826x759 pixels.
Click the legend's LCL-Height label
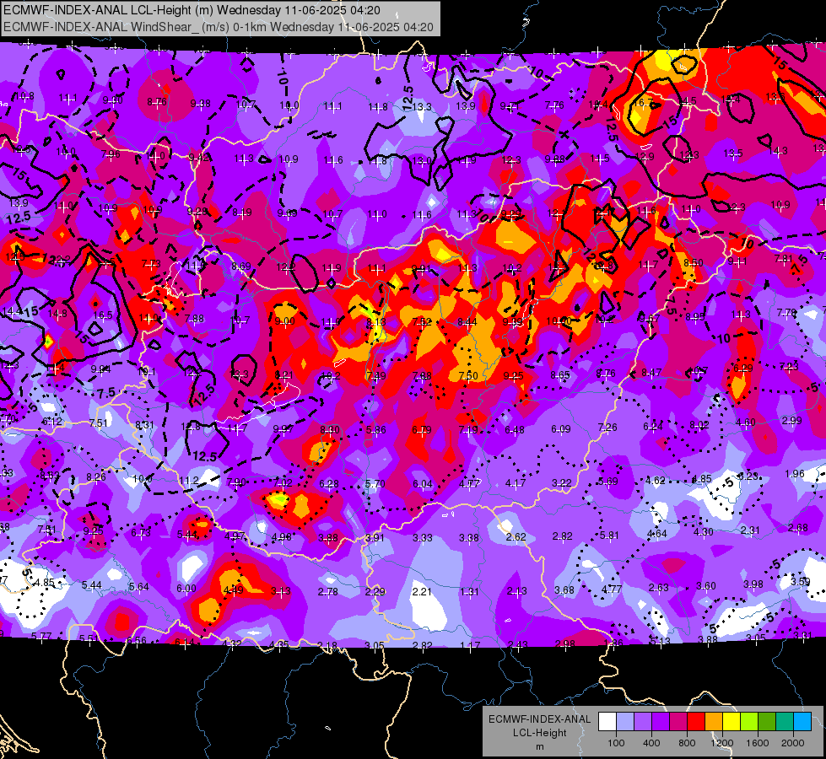[539, 733]
